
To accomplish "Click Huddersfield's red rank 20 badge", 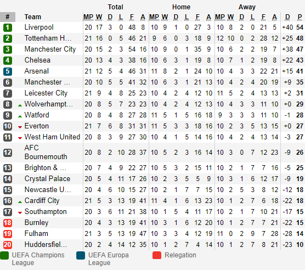I will [8, 245].
